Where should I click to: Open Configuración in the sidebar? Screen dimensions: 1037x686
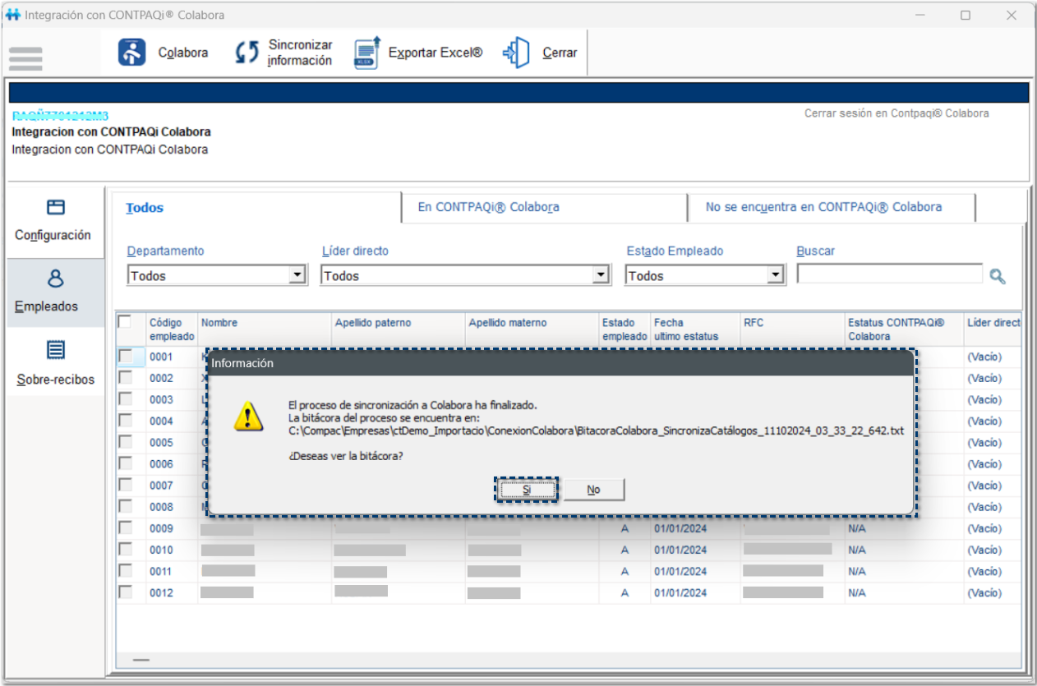[x=53, y=220]
